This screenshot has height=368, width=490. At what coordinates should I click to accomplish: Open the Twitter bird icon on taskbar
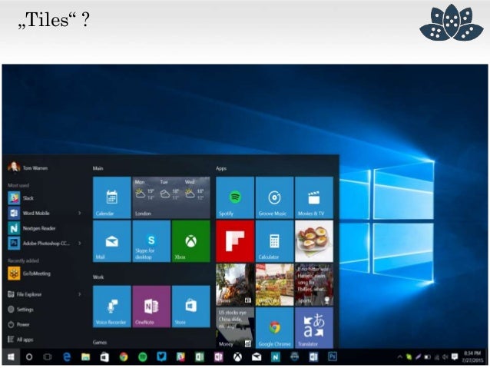click(161, 356)
